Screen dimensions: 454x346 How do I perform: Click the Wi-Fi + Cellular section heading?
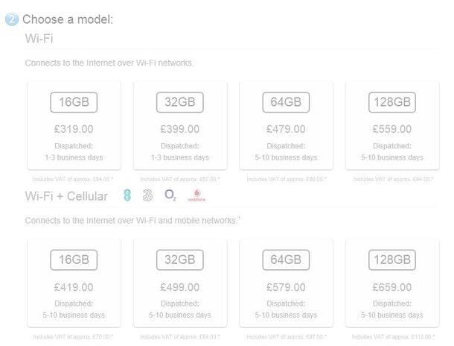pos(66,196)
